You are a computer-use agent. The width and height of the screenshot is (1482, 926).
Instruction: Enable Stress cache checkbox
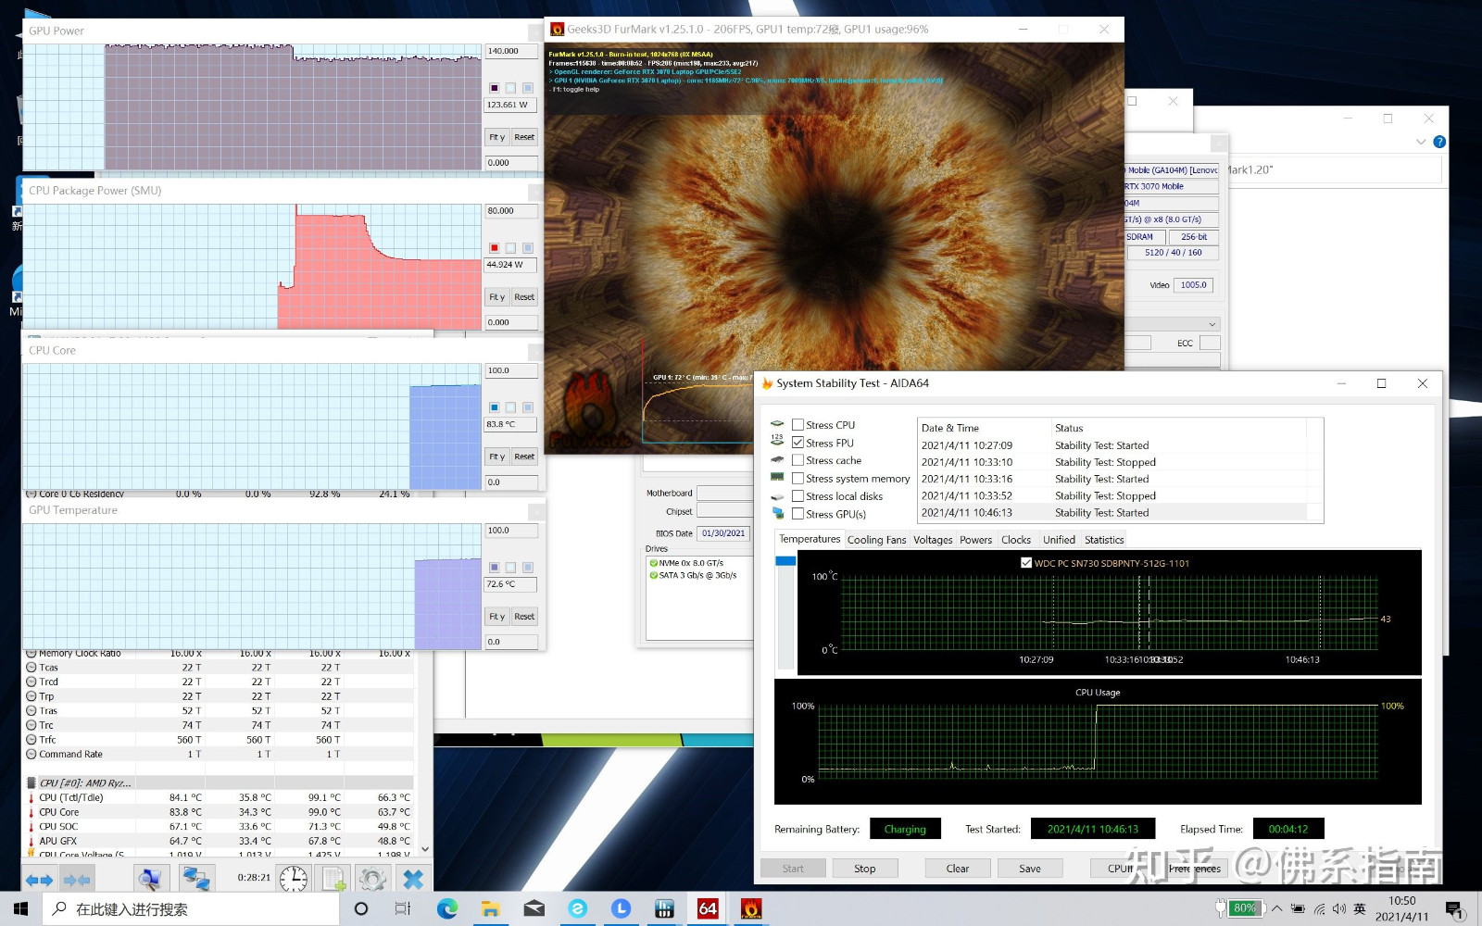798,460
